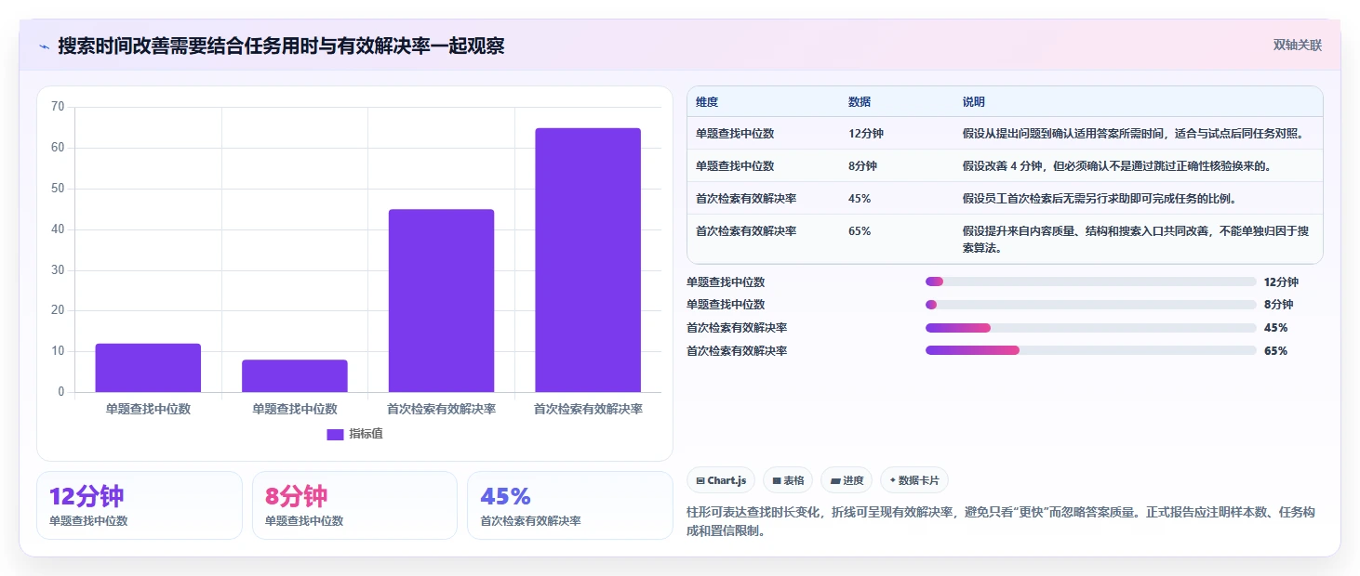Open the 12分钟 stat card
Viewport: 1360px width, 576px height.
pyautogui.click(x=140, y=505)
